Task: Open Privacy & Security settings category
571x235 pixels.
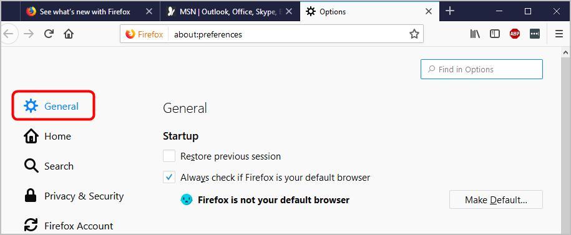Action: [74, 196]
